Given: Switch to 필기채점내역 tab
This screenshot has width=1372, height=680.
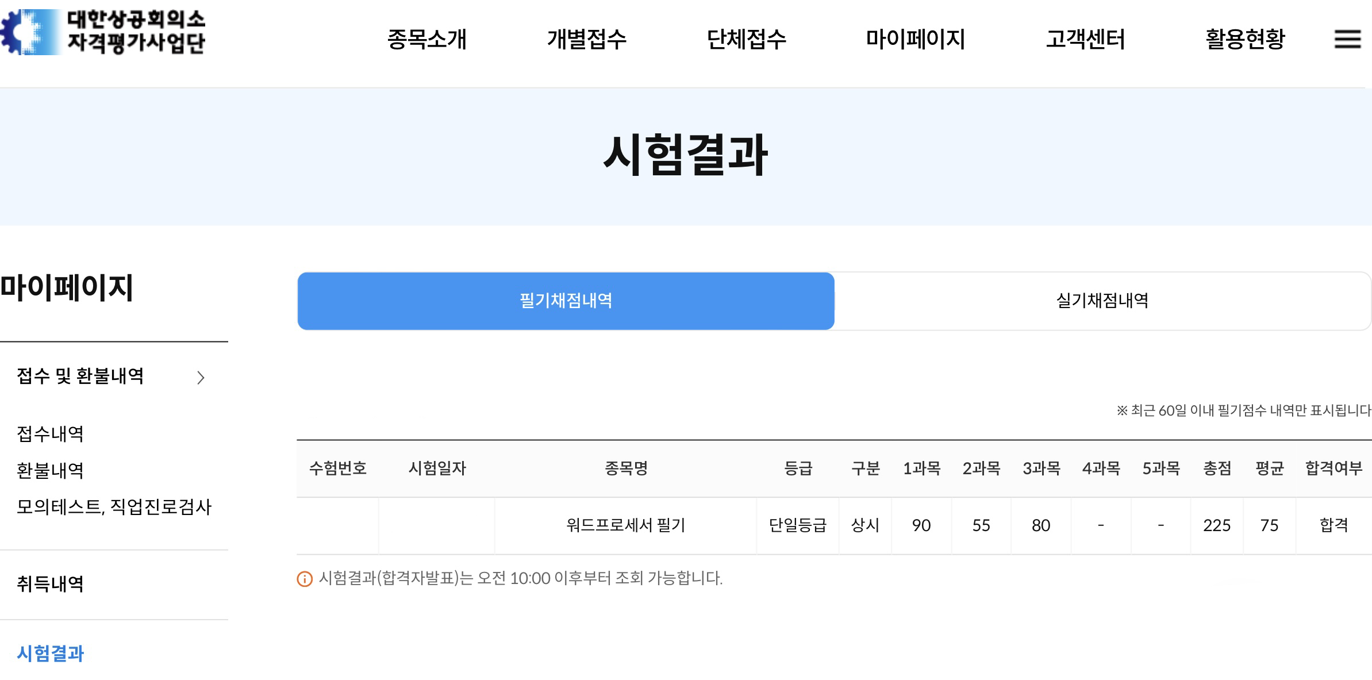Looking at the screenshot, I should click(566, 301).
